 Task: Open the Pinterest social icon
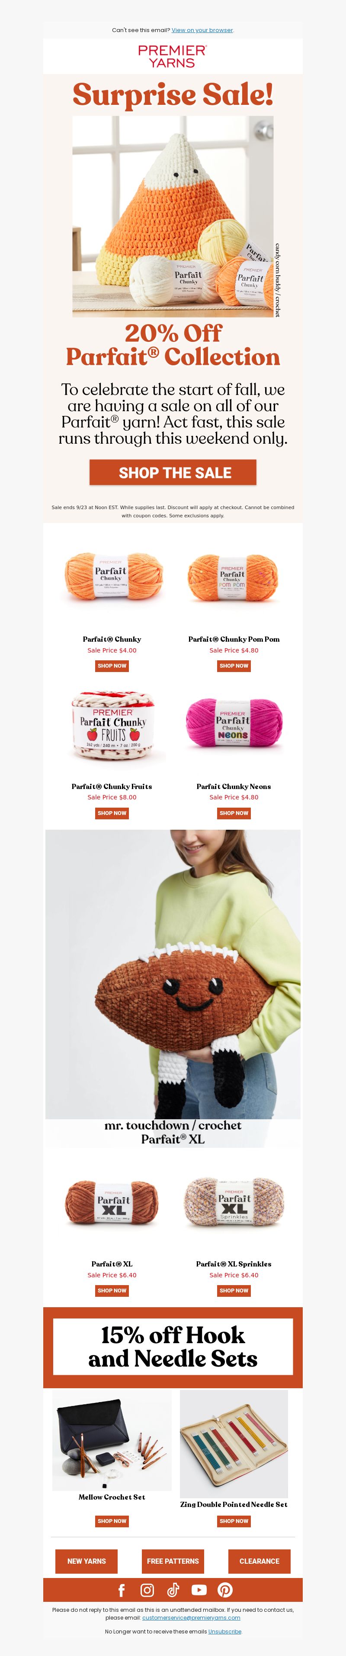pyautogui.click(x=224, y=1590)
